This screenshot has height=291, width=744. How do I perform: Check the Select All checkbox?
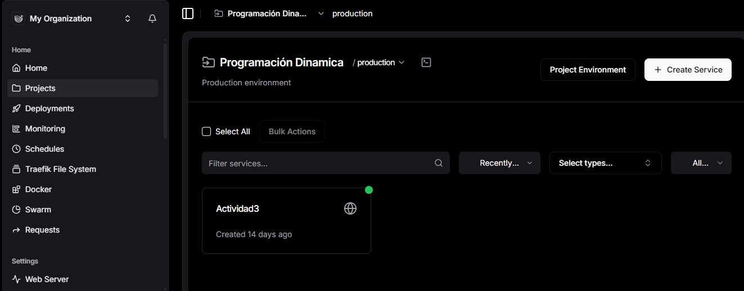click(x=206, y=131)
